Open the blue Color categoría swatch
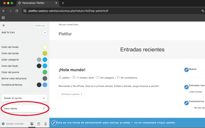The width and height of the screenshot is (205, 128). [x=45, y=60]
